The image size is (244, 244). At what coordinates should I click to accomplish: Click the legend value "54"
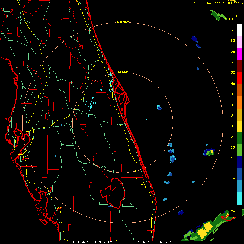tap(233, 62)
